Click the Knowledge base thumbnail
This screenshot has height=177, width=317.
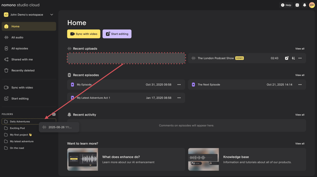pos(203,159)
